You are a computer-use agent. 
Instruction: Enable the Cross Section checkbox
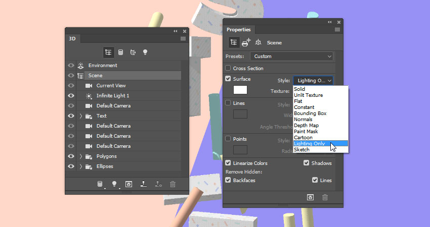228,68
